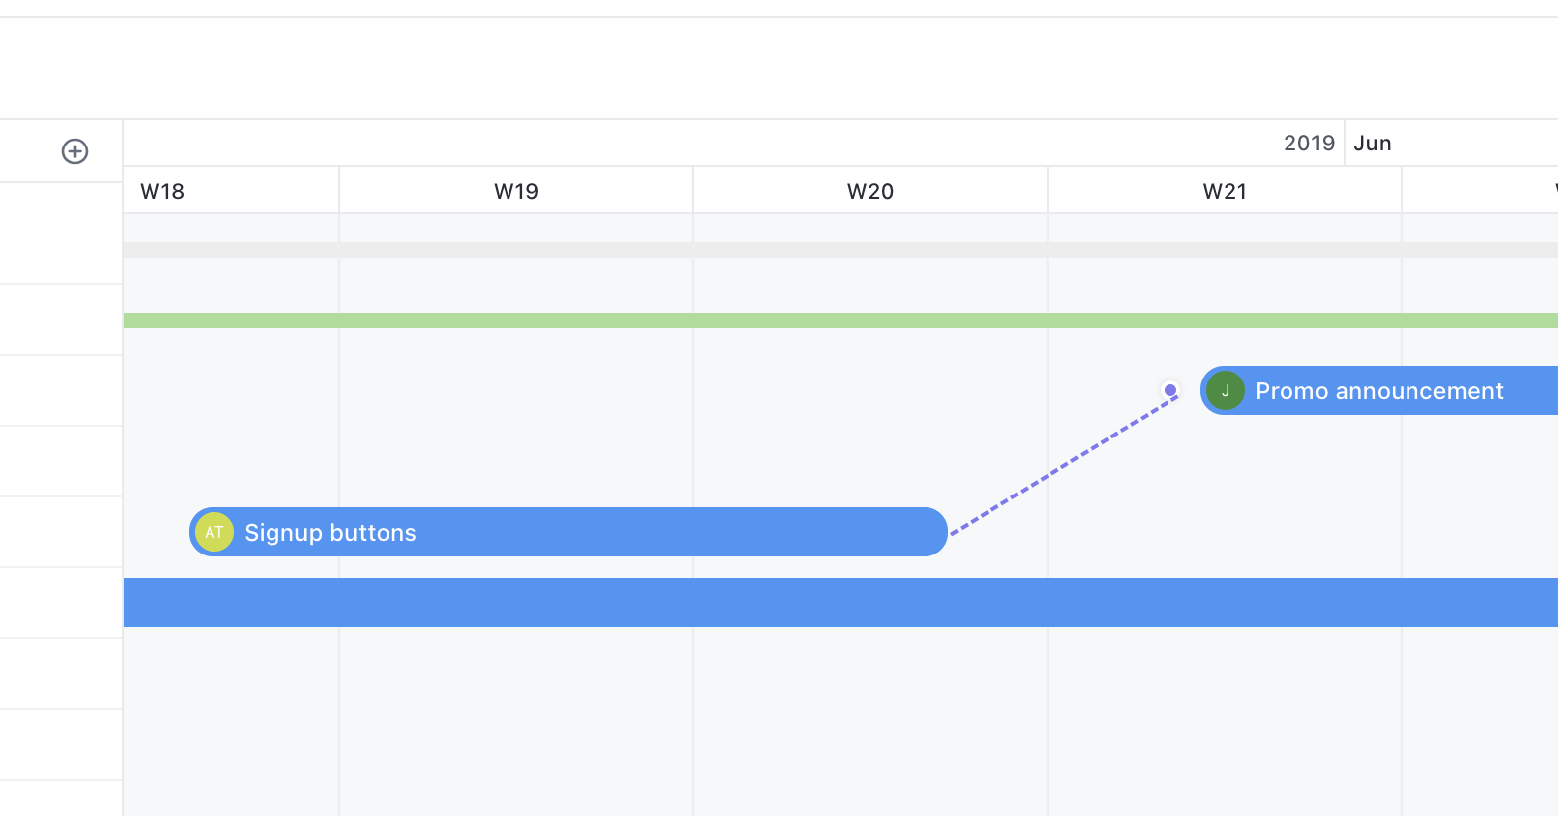The height and width of the screenshot is (816, 1558).
Task: Click the rounded right end of Signup buttons bar
Action: point(938,532)
